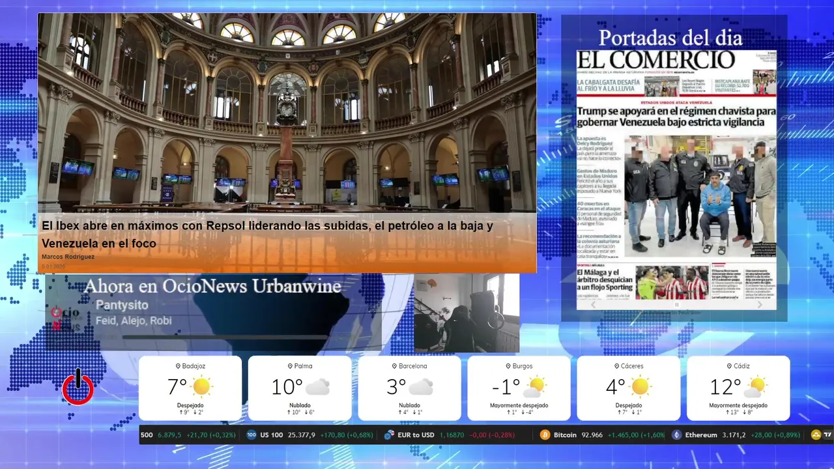Click the location pin beside Badajoz
834x469 pixels.
click(x=178, y=366)
